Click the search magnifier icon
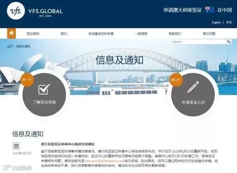This screenshot has height=173, width=237. pyautogui.click(x=229, y=42)
